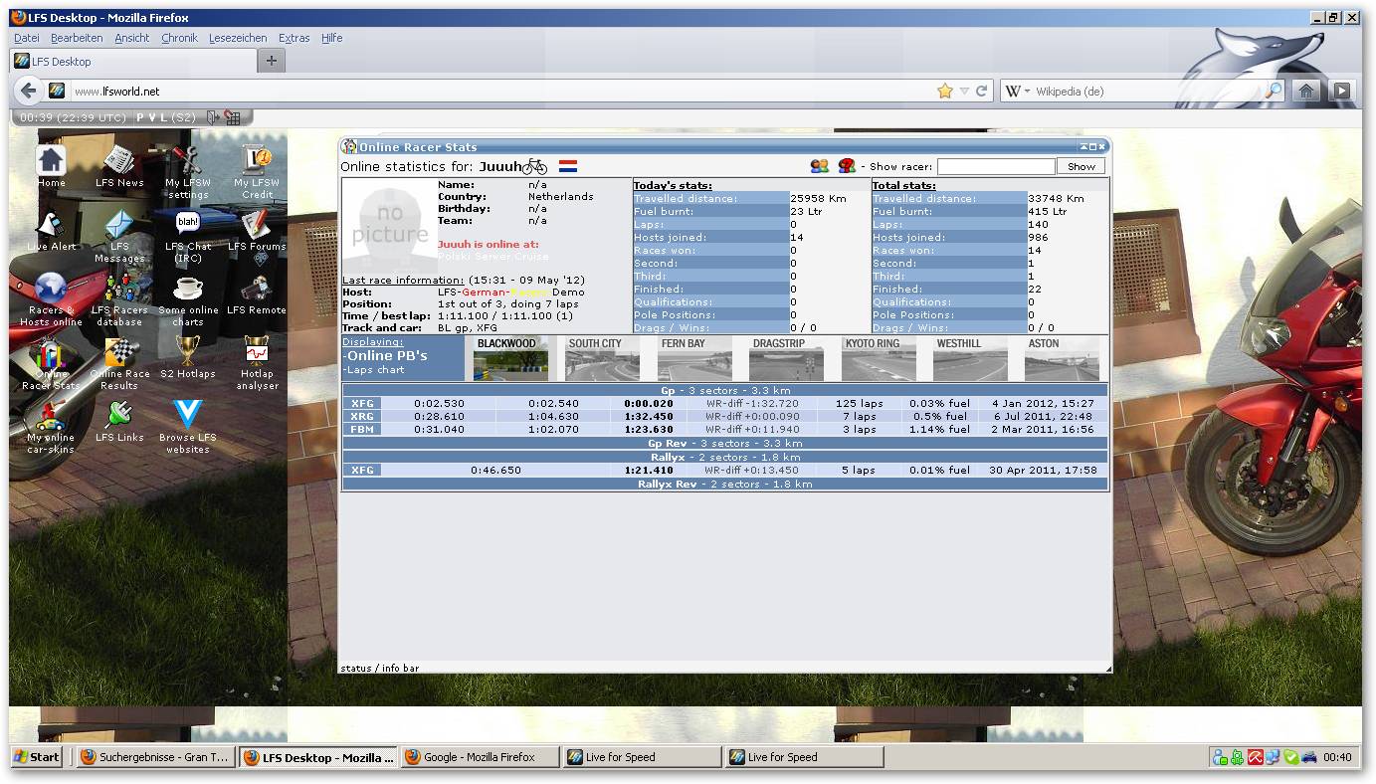
Task: Open the Online Race Results icon
Action: (x=119, y=351)
